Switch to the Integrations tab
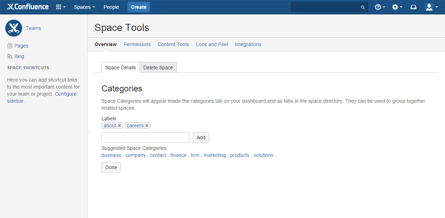Viewport: 445px width, 218px height. (248, 44)
